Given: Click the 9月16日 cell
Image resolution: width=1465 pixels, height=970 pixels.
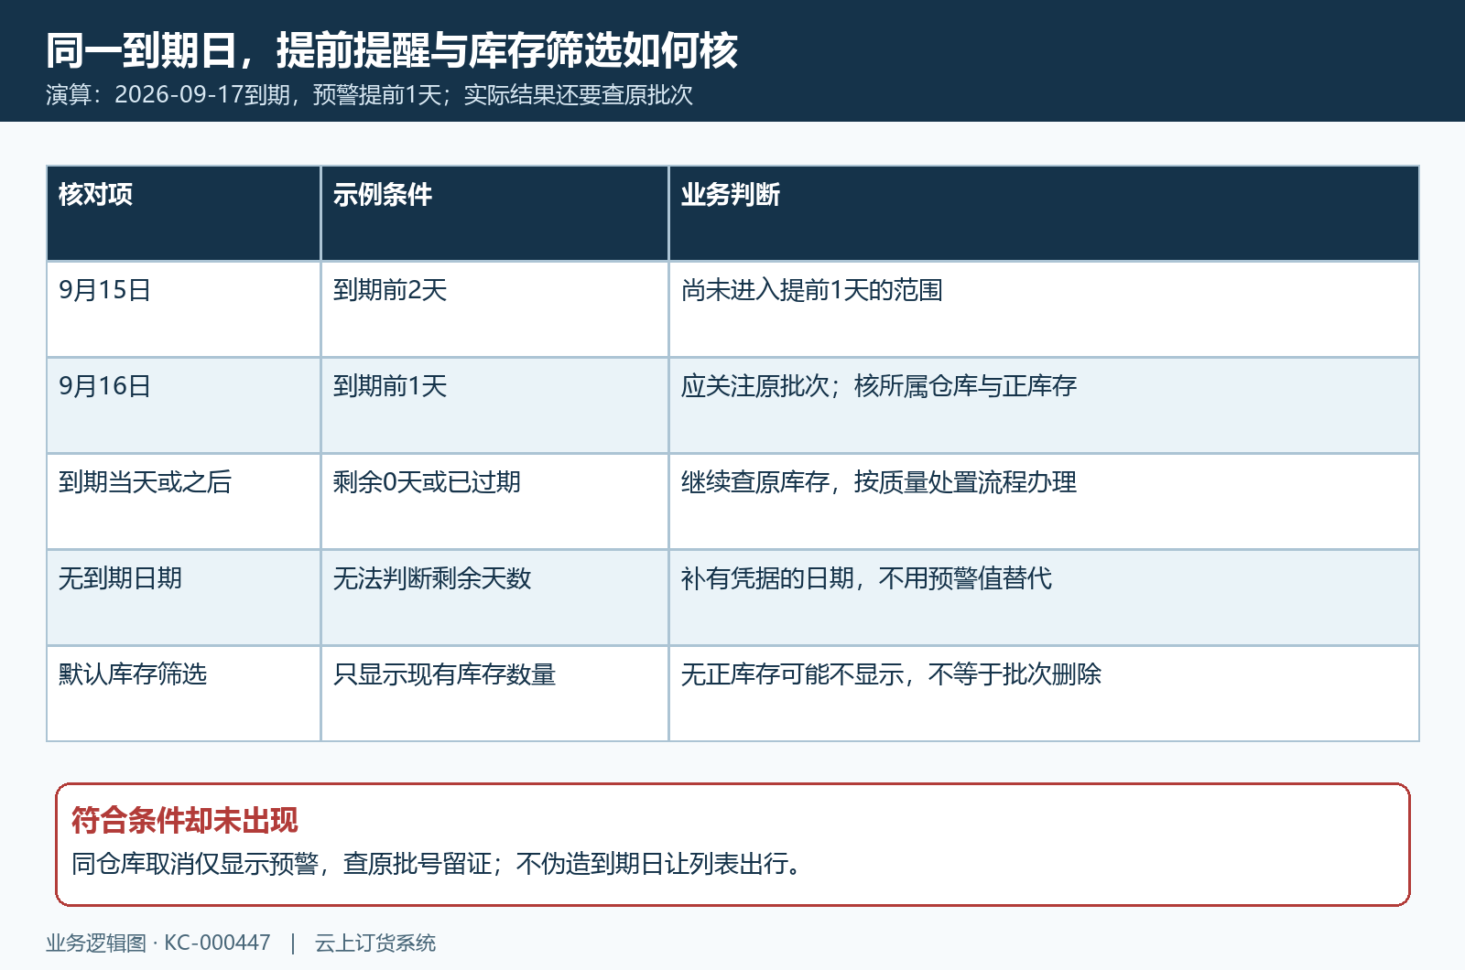Looking at the screenshot, I should 183,405.
